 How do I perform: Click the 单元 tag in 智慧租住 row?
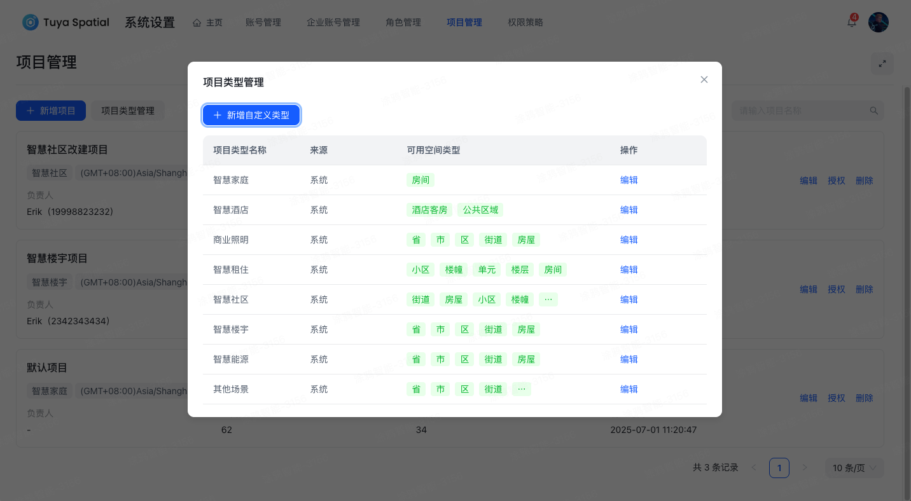click(x=487, y=270)
